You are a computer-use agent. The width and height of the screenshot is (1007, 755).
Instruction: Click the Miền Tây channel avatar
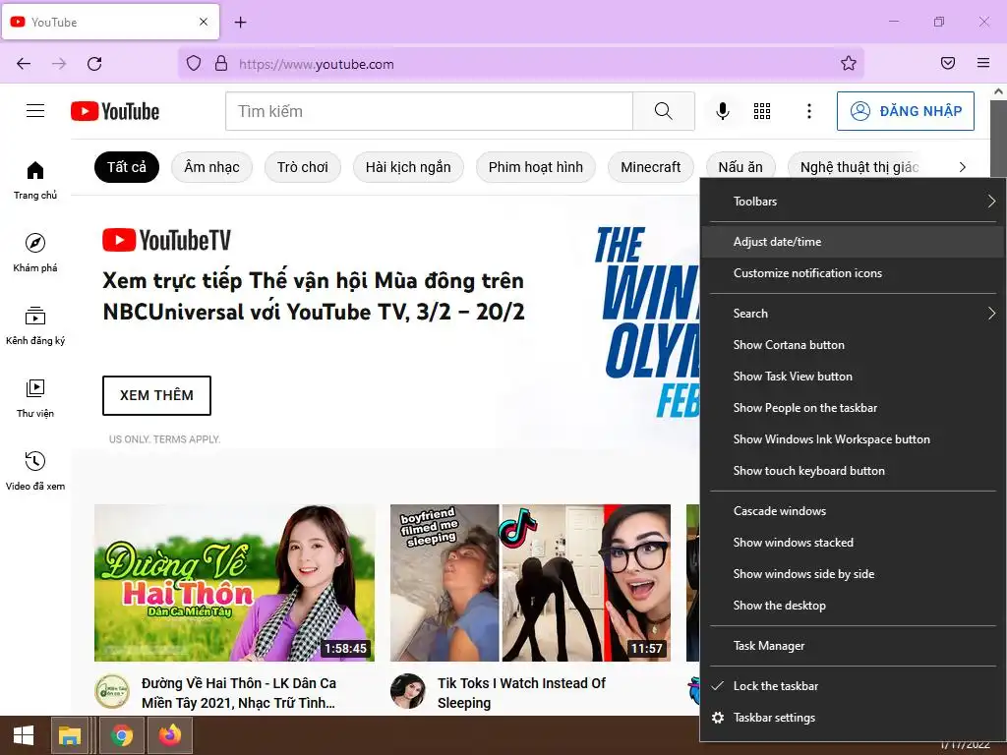[112, 691]
